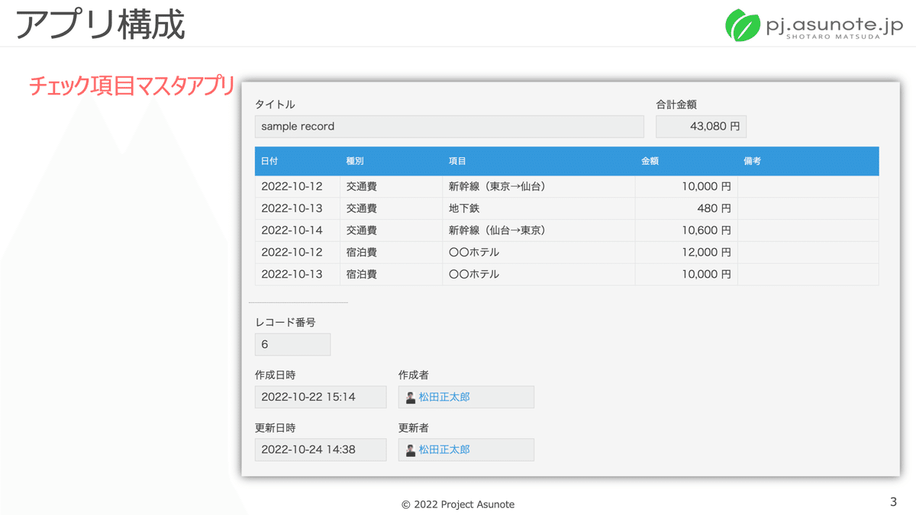Click the タイトル field showing sample record

pyautogui.click(x=450, y=127)
